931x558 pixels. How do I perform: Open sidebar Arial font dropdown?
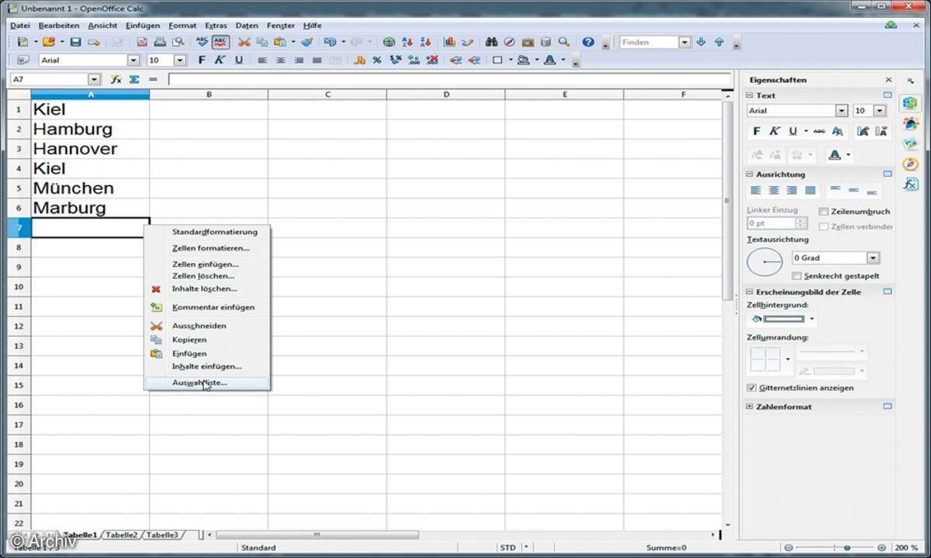[x=842, y=111]
